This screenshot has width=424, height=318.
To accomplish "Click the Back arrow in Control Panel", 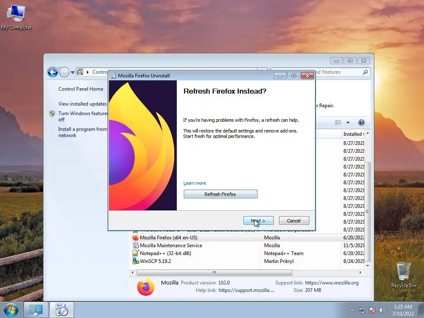I will coord(53,72).
